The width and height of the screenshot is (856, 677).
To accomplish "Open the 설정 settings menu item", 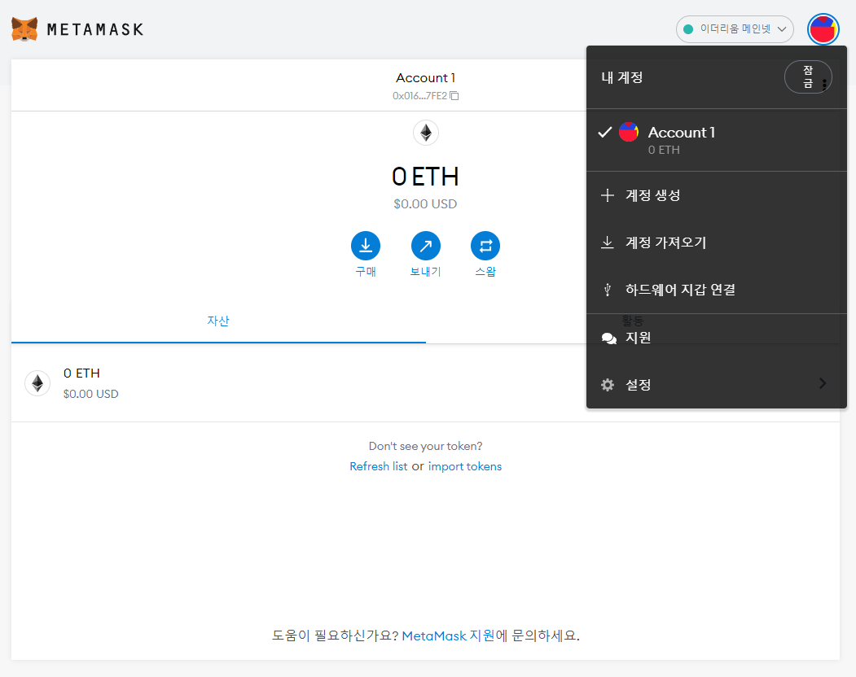I will (x=716, y=385).
